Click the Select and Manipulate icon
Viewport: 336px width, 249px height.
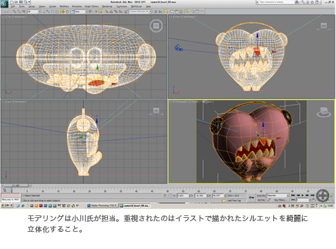tap(96, 11)
